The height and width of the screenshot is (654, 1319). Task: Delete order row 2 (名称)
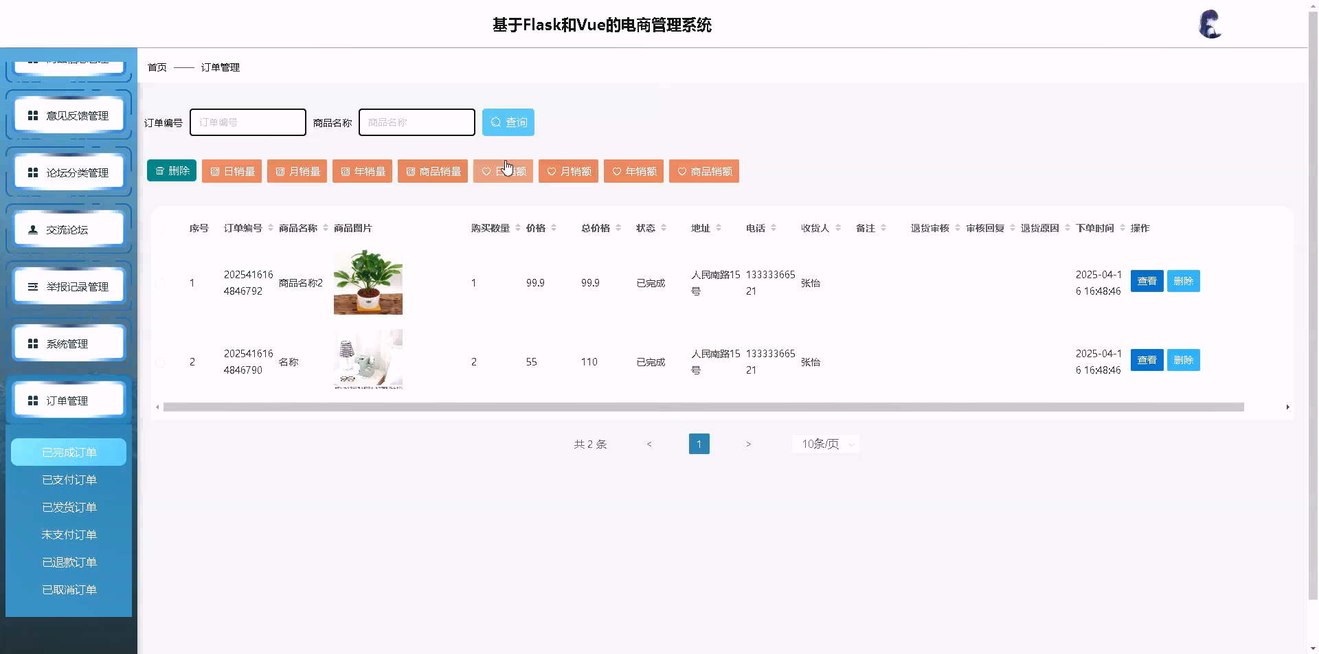click(1183, 360)
